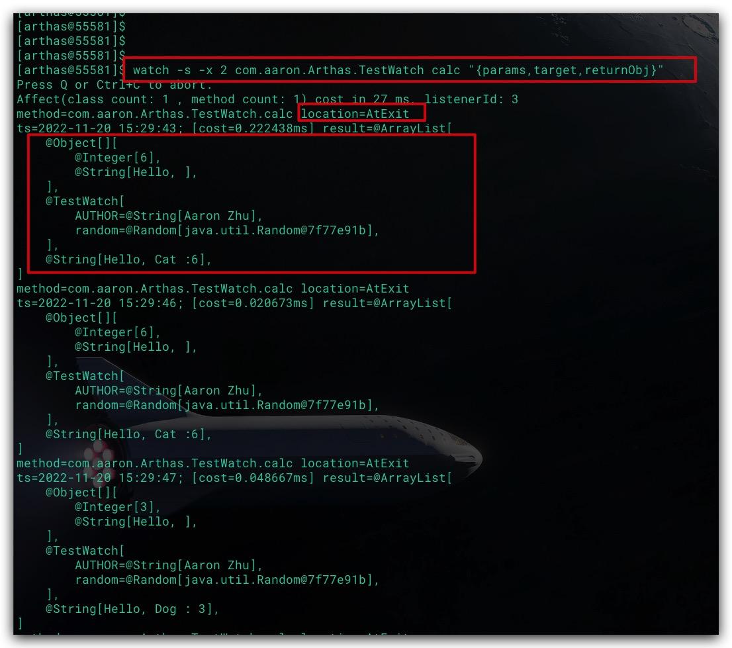Click the first random=@Random[java.util.Random@7f77e91b] line
This screenshot has width=732, height=648.
[x=227, y=230]
